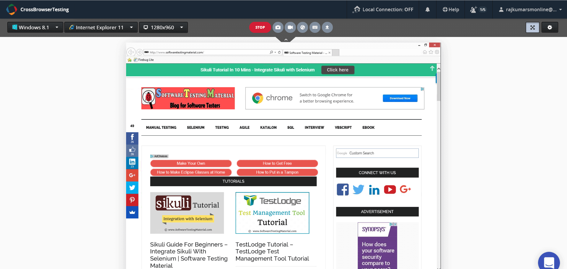This screenshot has height=269, width=567.
Task: Select the Software Testing Material tab
Action: pyautogui.click(x=307, y=53)
